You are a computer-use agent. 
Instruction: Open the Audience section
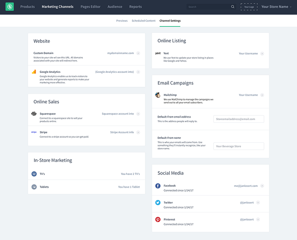pos(115,7)
